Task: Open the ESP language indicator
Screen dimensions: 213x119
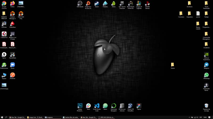Action: (x=201, y=117)
